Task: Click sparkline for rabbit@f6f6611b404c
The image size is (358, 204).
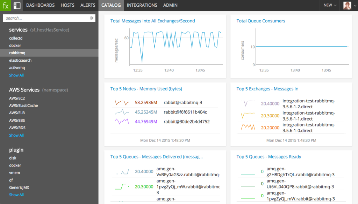Action: click(122, 112)
